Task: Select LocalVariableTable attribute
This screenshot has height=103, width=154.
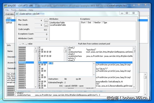Action: (x=58, y=25)
